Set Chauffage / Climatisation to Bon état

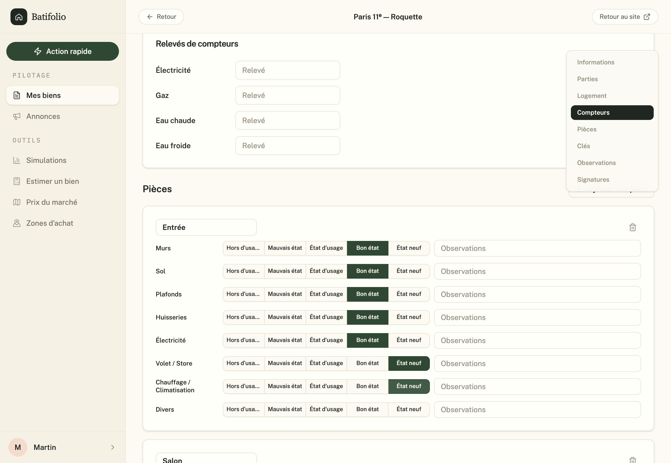pyautogui.click(x=367, y=386)
